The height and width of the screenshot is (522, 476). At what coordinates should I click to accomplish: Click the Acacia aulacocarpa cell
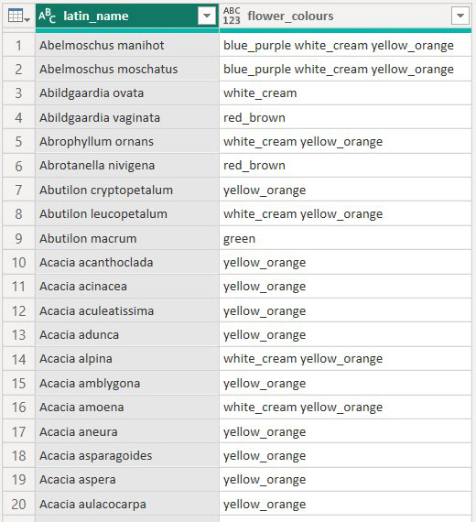[127, 504]
